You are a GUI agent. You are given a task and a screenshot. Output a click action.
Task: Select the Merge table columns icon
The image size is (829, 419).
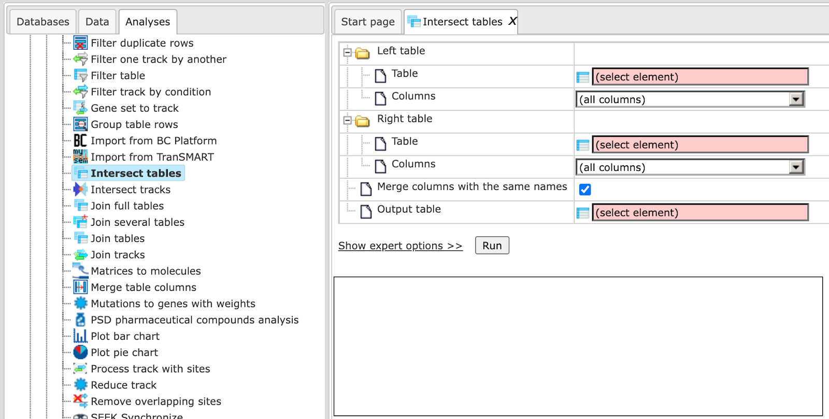(x=80, y=287)
